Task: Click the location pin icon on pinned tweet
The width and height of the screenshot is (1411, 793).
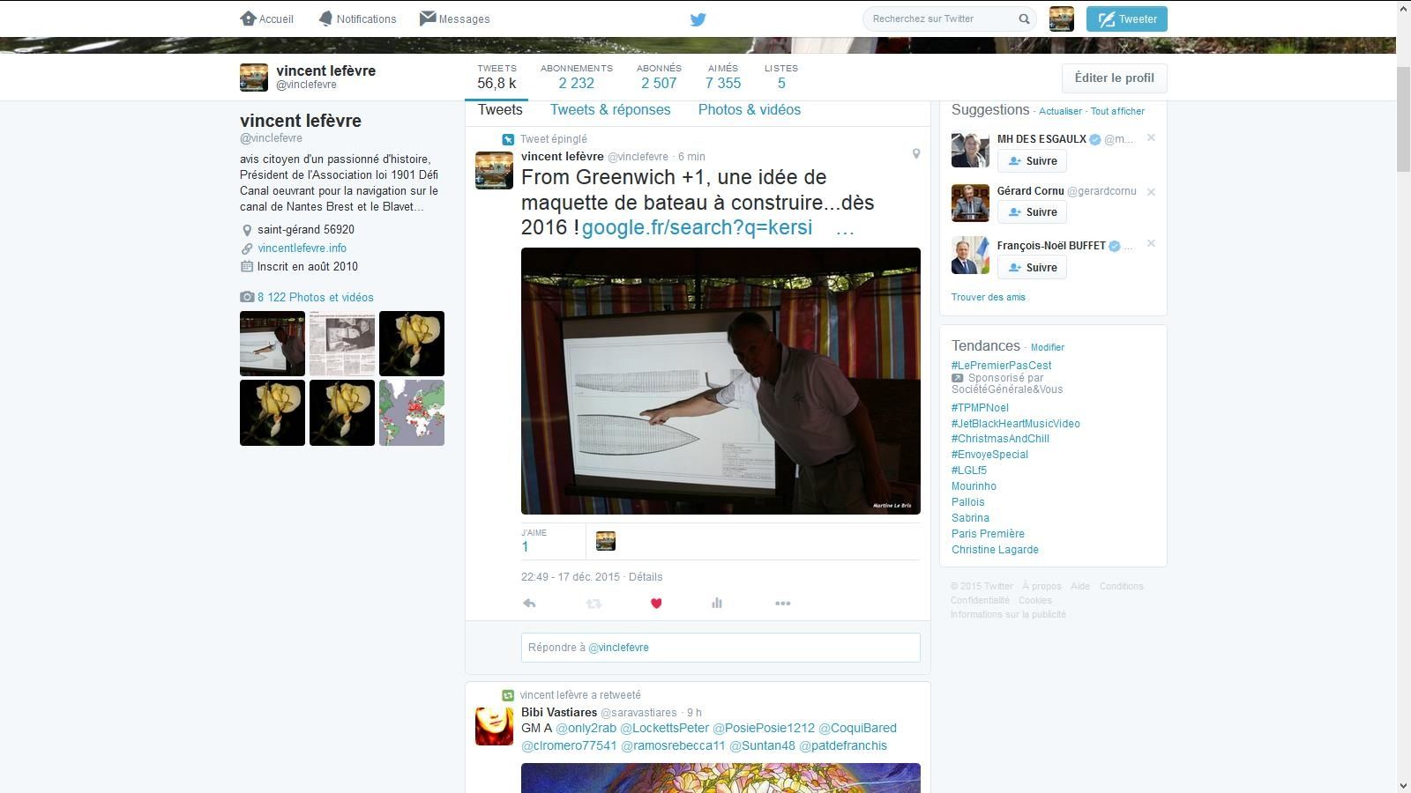Action: click(x=916, y=154)
